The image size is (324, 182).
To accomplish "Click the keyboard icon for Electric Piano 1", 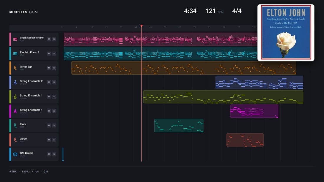I will (x=15, y=54).
